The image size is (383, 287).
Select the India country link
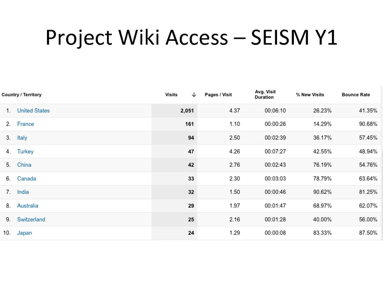(23, 192)
